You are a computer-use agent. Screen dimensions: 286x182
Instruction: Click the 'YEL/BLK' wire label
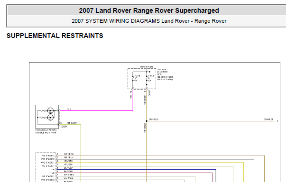tap(68, 164)
